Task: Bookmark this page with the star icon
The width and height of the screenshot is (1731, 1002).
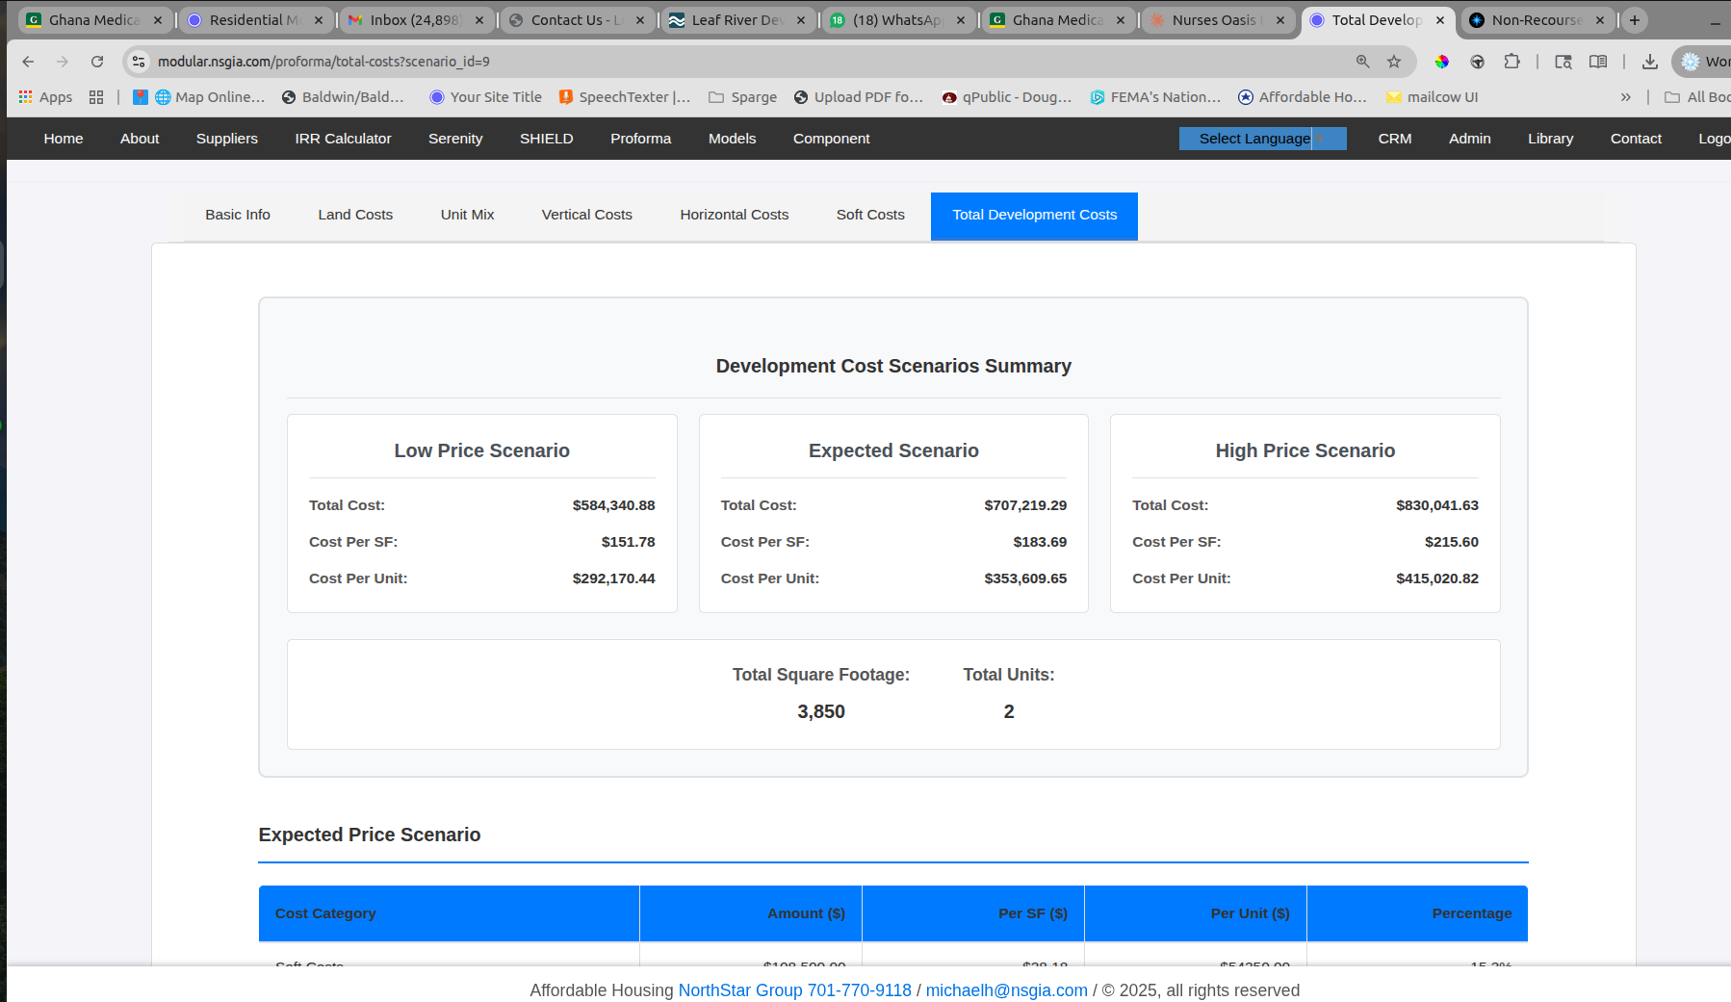Action: [1393, 62]
